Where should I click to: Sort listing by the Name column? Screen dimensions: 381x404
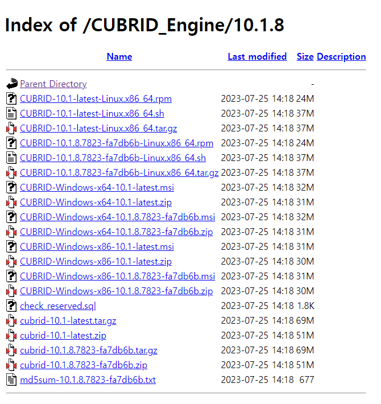pyautogui.click(x=119, y=56)
